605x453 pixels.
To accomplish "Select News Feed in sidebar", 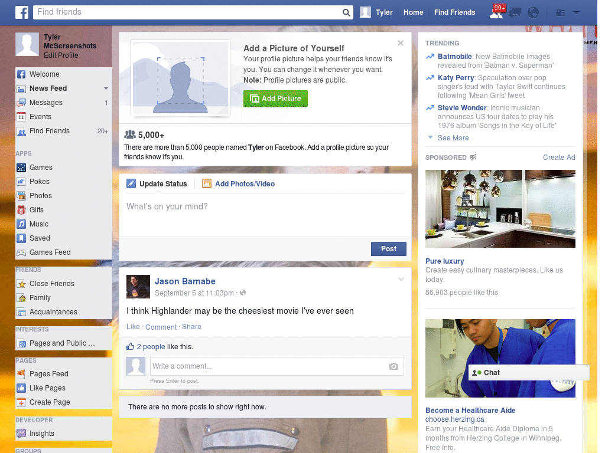I will tap(48, 88).
